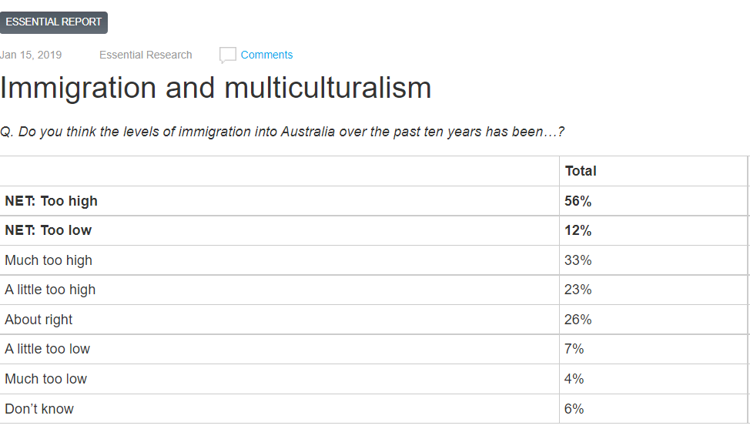750x439 pixels.
Task: Click the 26% value cell
Action: tap(578, 320)
